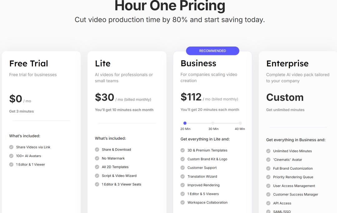Screen dimensions: 337x213
Task: Select the 20 Min slider point
Action: (x=185, y=123)
